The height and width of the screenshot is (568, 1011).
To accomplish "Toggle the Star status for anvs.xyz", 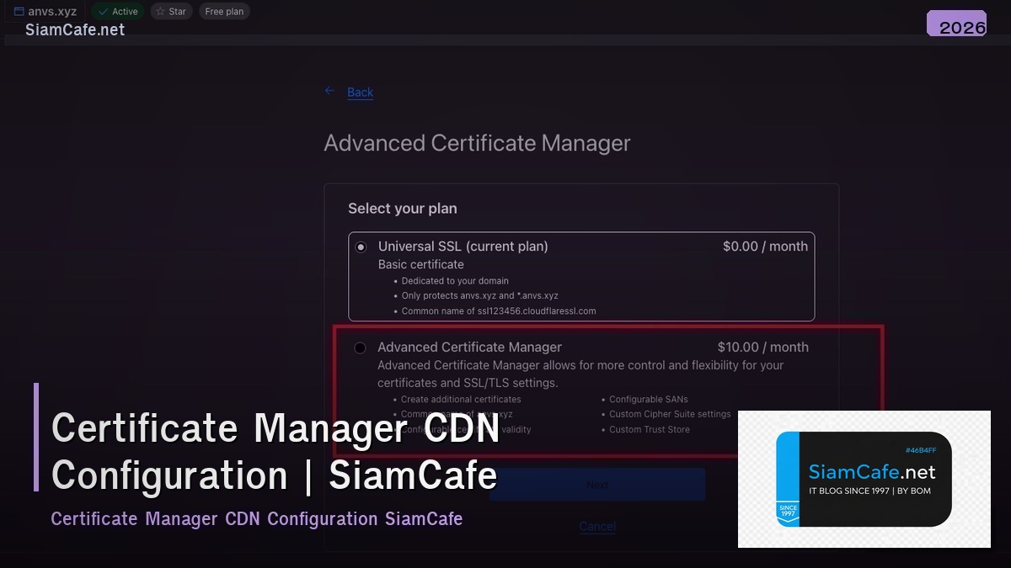I will (171, 11).
